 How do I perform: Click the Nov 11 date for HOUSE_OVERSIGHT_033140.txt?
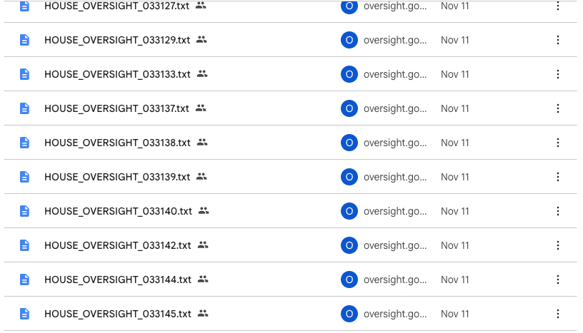point(455,211)
